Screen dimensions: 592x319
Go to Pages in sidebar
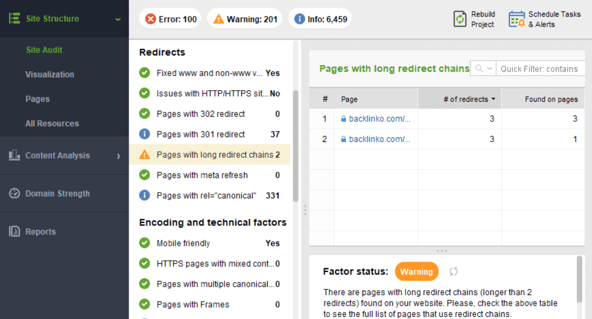click(38, 99)
